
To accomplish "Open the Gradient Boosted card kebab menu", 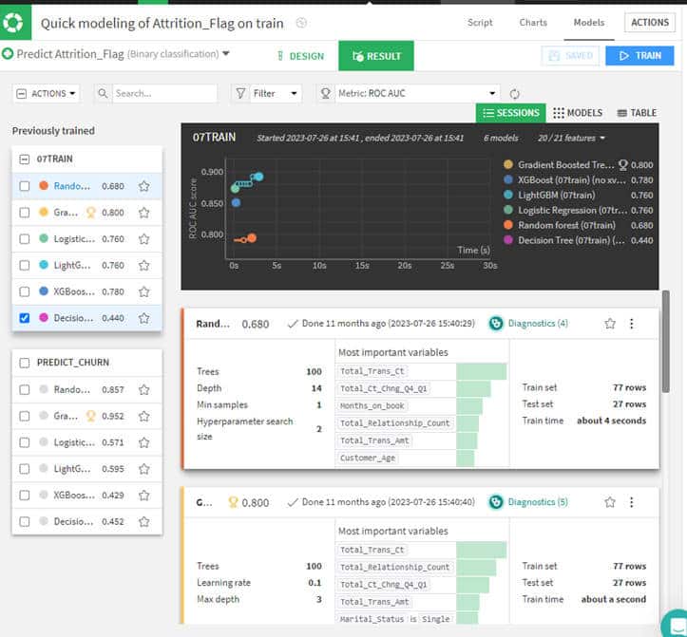I will (631, 502).
